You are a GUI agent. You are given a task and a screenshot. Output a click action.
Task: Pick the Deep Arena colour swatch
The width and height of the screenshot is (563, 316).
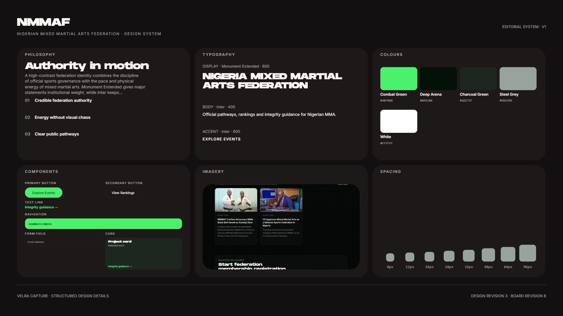[x=438, y=78]
